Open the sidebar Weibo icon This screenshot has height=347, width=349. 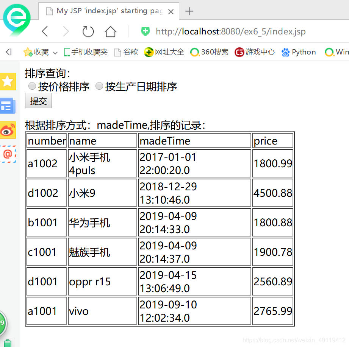pos(8,130)
